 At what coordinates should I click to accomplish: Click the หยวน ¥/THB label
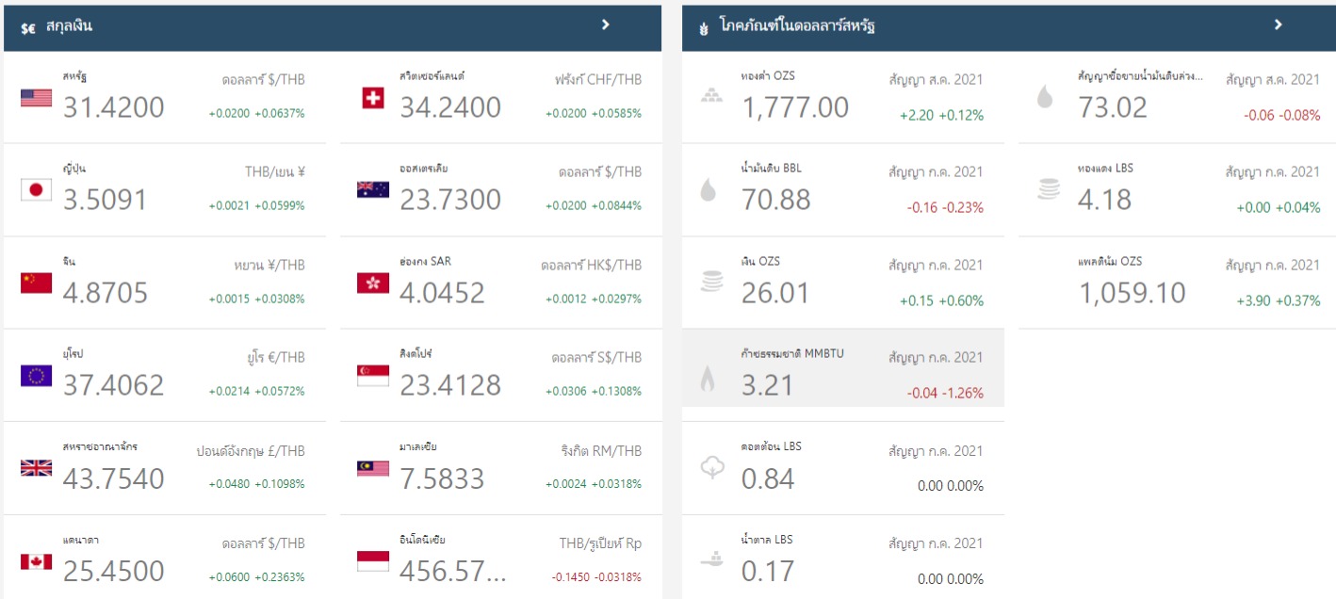click(x=268, y=266)
